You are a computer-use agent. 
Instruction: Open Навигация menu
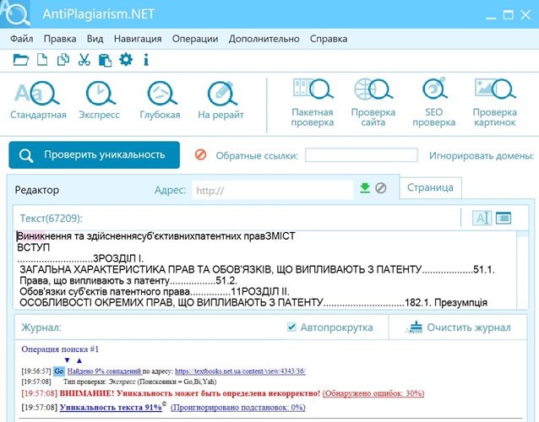pyautogui.click(x=138, y=39)
